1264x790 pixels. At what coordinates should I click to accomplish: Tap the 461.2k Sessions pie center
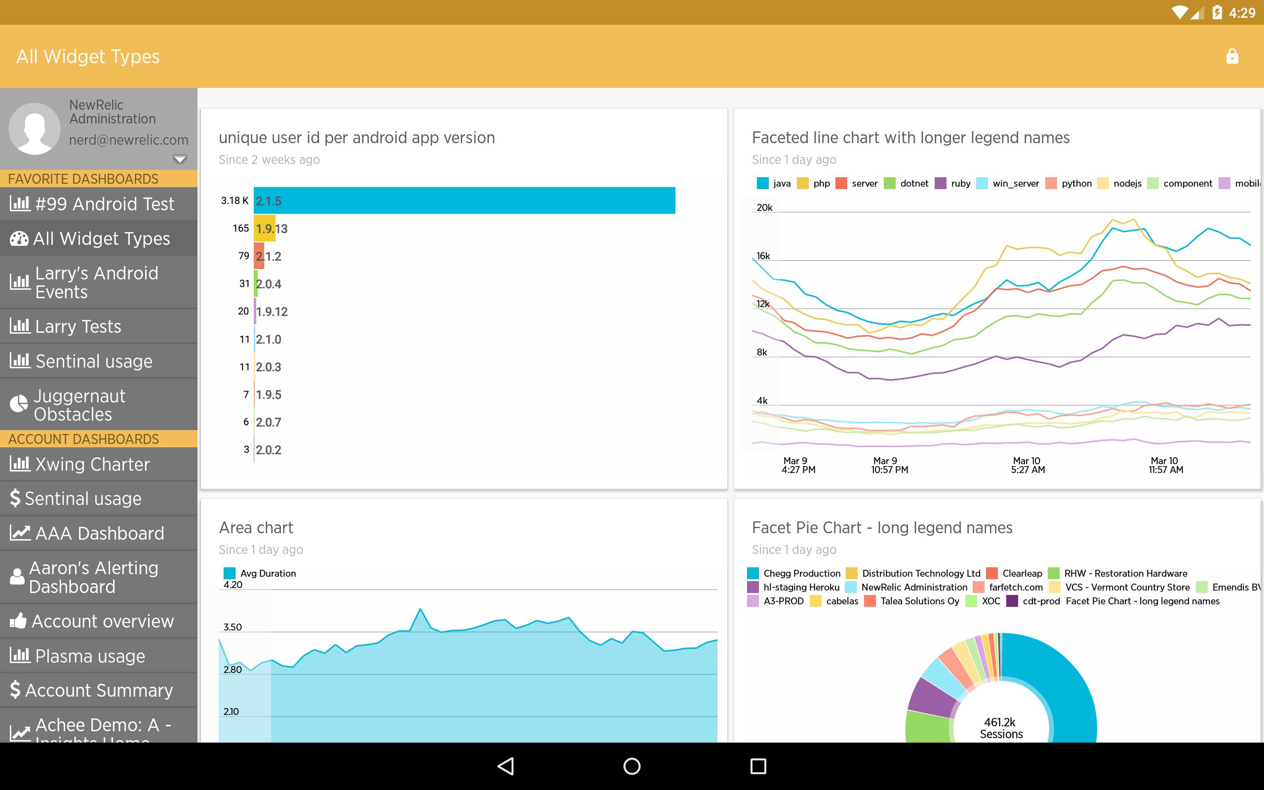[1001, 727]
